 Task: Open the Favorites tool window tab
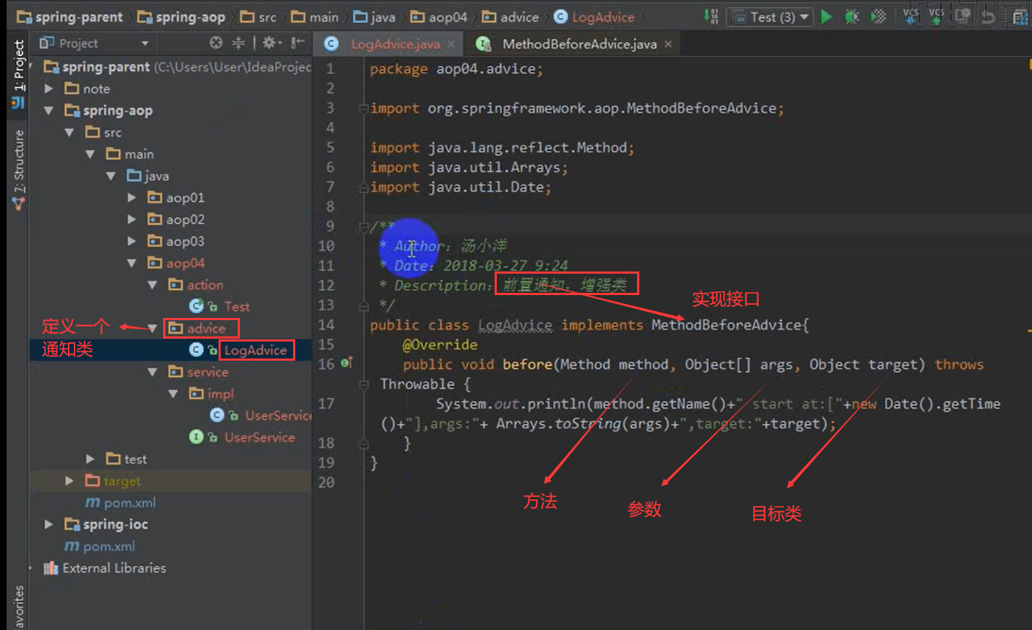(18, 608)
